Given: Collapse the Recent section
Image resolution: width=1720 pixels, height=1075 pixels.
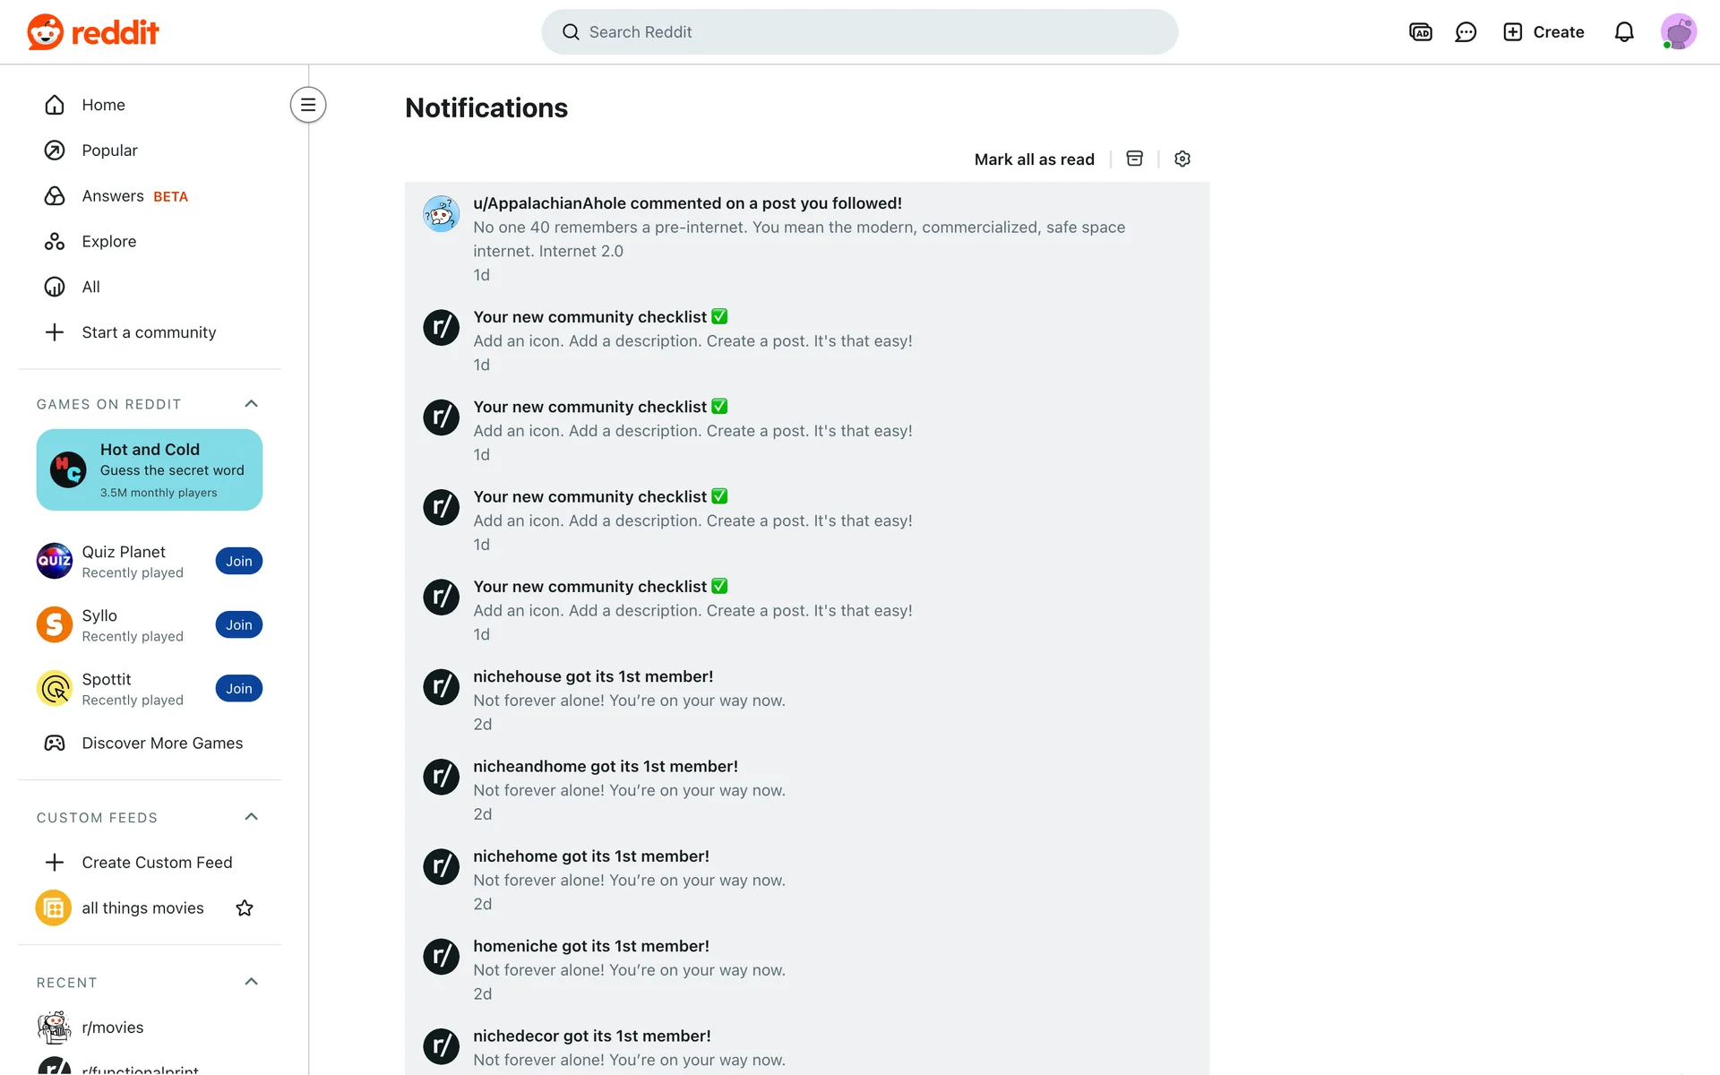Looking at the screenshot, I should (x=251, y=982).
